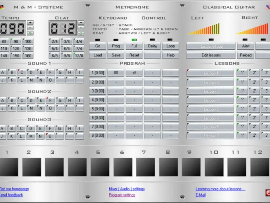
Task: Click the small icon left of Classical Guitar title
Action: (182, 5)
